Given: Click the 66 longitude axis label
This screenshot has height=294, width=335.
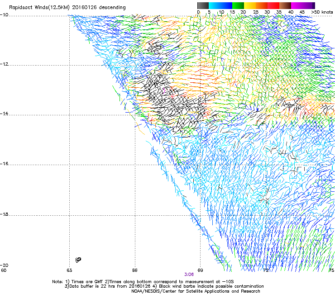Looking at the screenshot, I should click(x=134, y=270).
